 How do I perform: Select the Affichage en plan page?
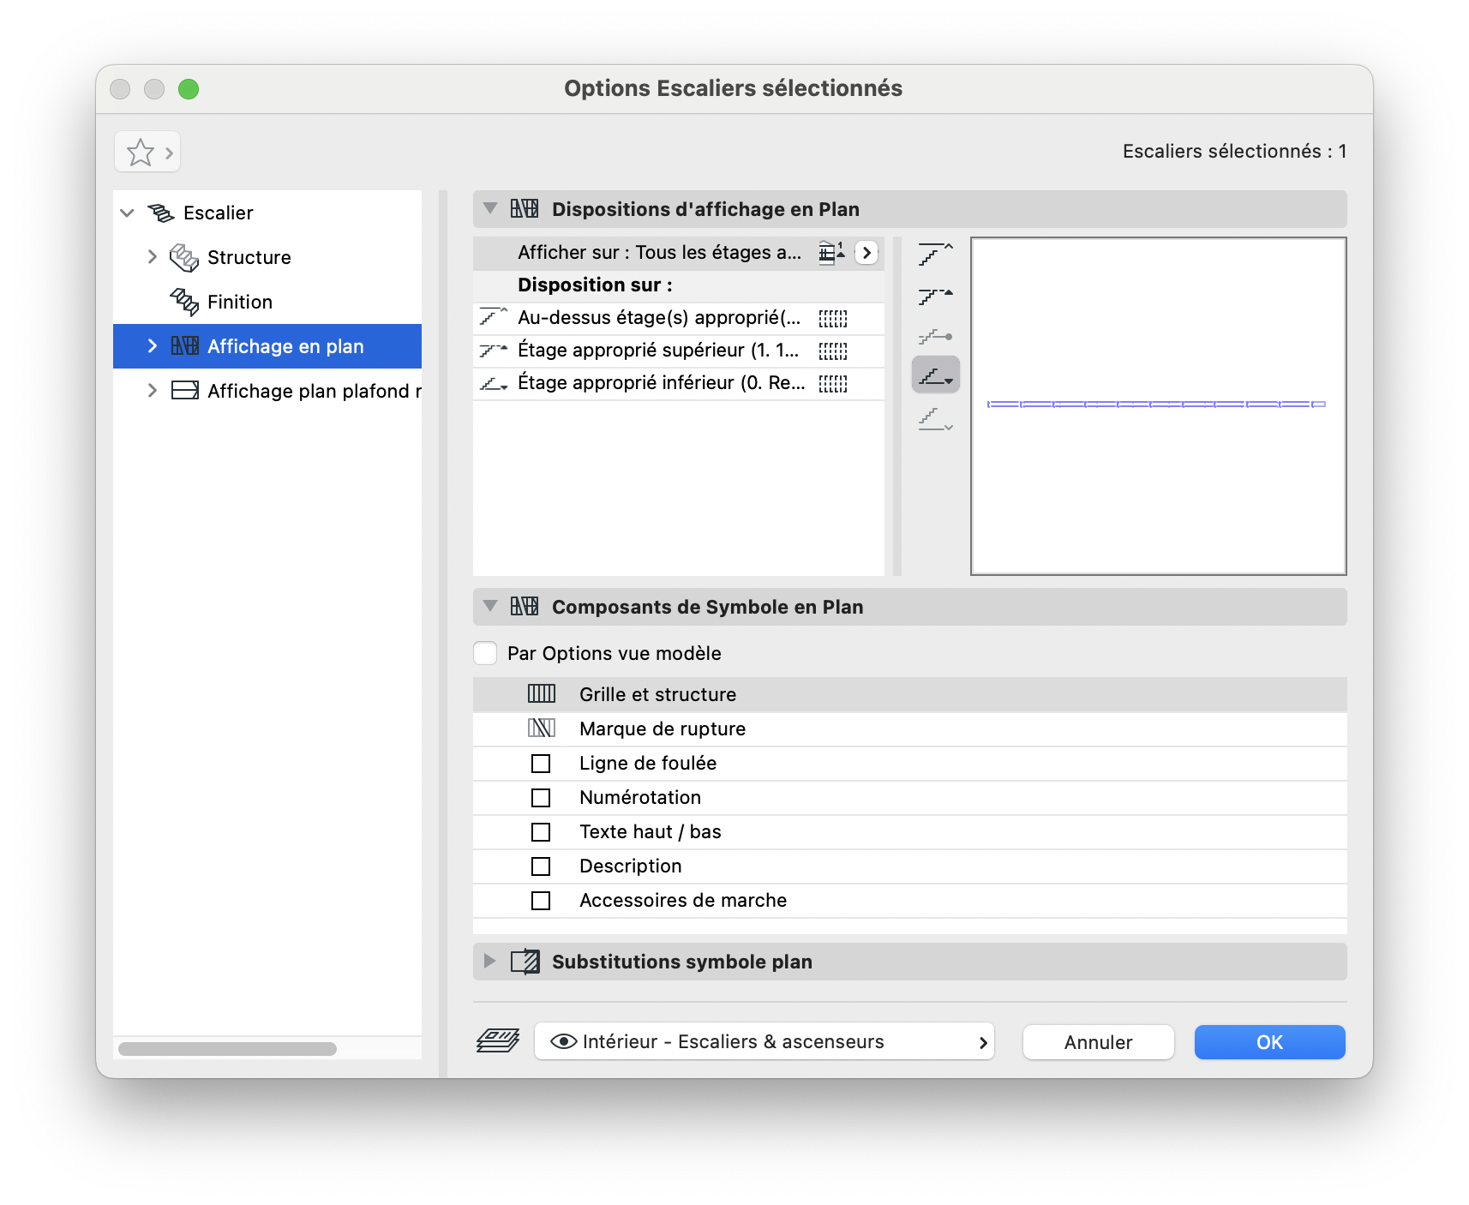pyautogui.click(x=267, y=346)
